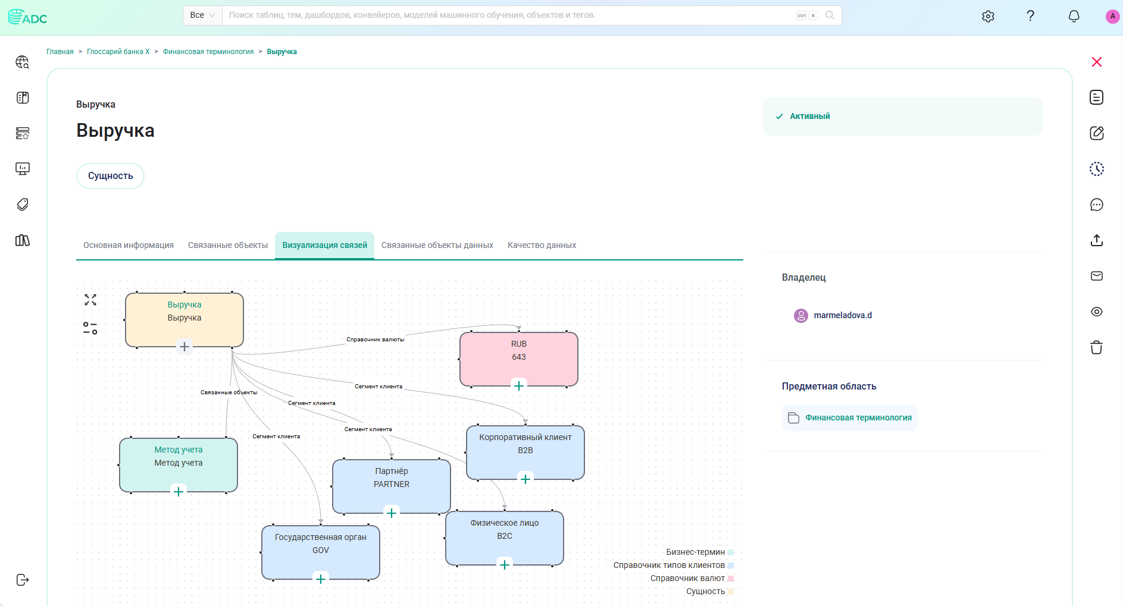
Task: Click the export upload icon
Action: [x=1097, y=240]
